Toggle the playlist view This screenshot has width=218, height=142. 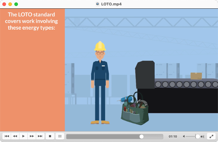tap(60, 136)
